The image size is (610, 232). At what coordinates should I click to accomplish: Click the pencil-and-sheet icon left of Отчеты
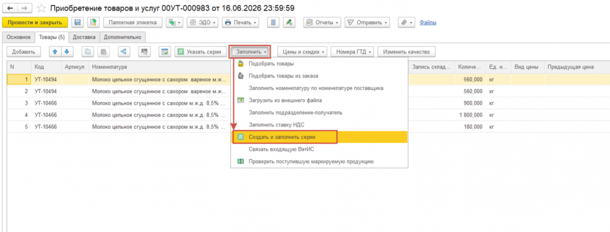coord(289,23)
